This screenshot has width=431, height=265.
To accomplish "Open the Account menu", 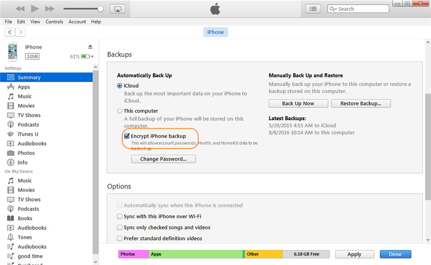I will coord(77,22).
